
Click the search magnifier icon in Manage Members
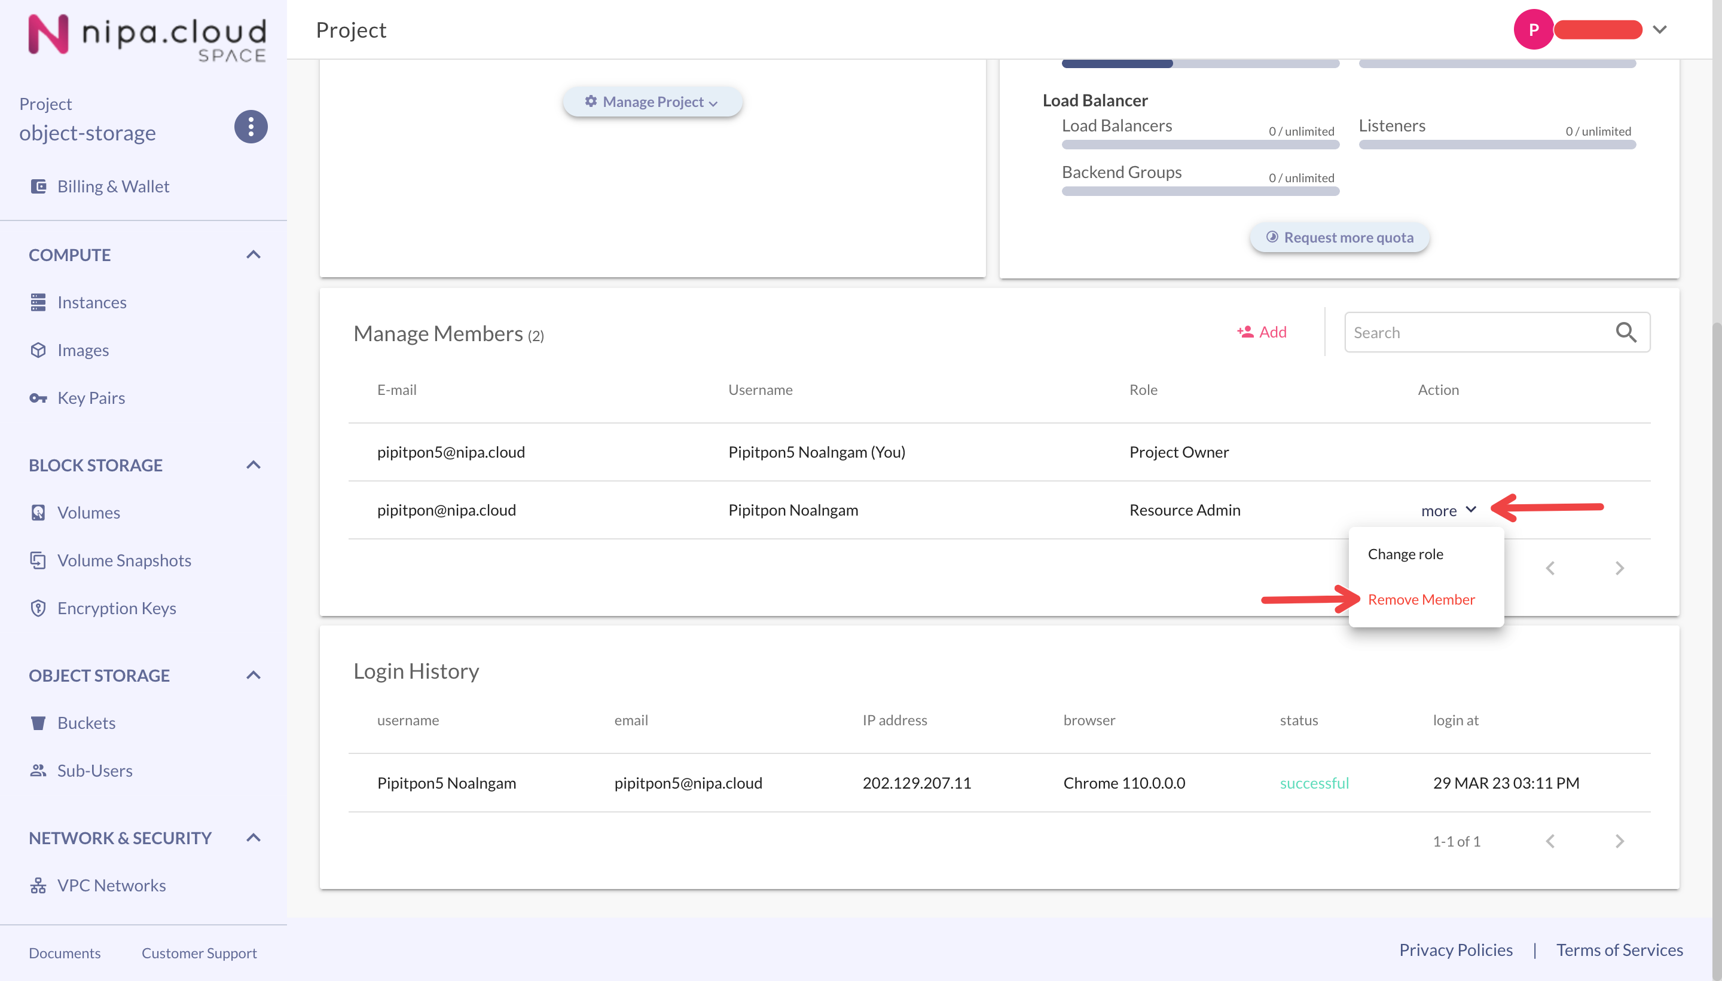click(x=1626, y=332)
